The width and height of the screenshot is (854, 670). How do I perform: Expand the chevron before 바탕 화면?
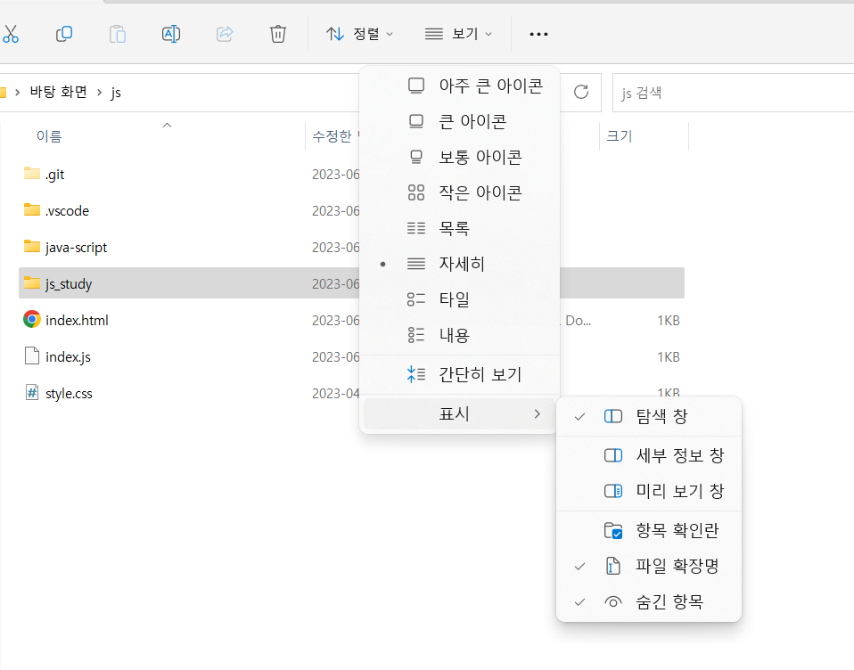point(18,92)
